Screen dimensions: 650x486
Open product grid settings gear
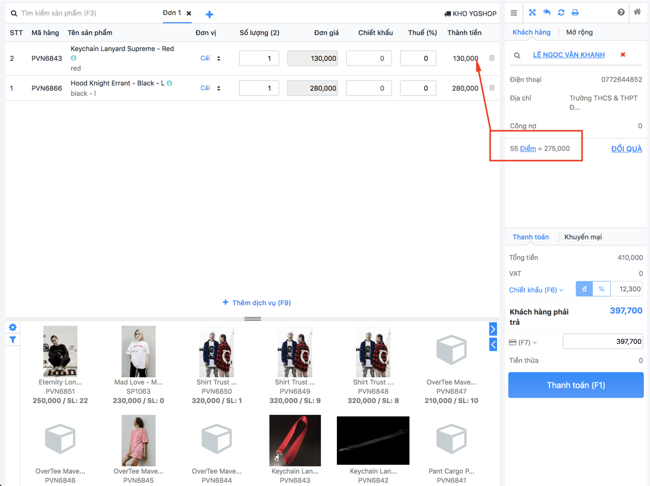12,327
